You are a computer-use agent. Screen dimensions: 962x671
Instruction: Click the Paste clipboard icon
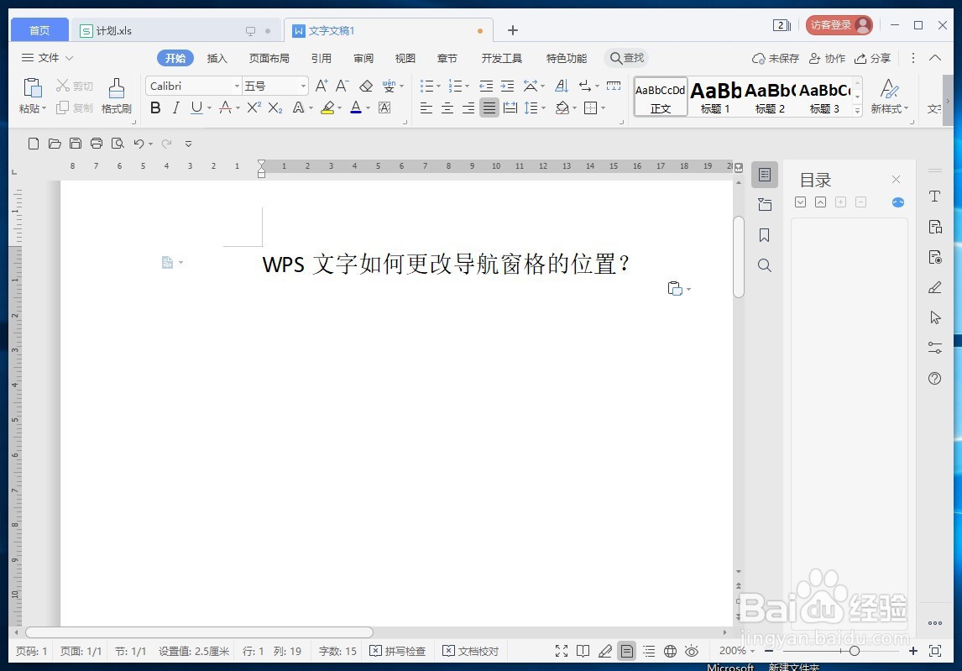(x=32, y=88)
